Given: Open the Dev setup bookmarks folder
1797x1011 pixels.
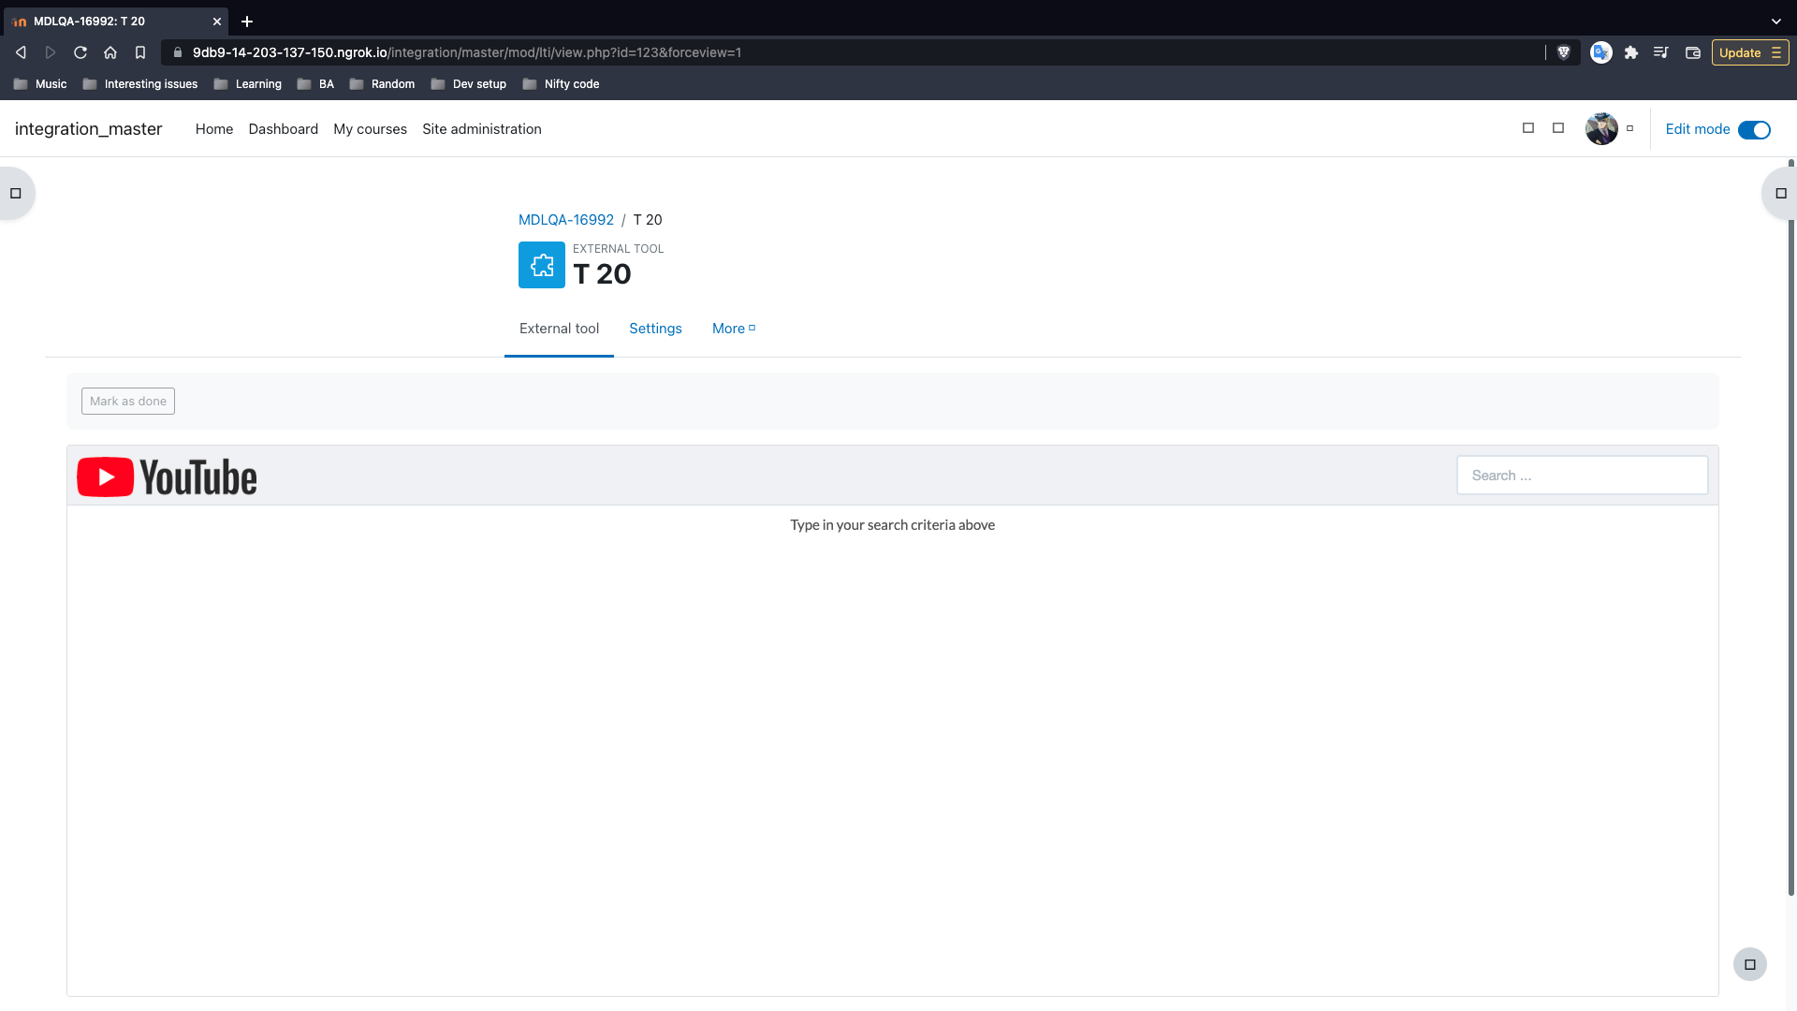Looking at the screenshot, I should 469,84.
